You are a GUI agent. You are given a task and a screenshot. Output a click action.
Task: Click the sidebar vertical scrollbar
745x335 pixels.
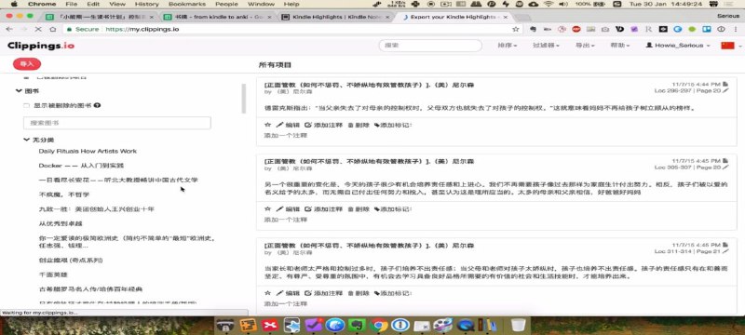244,99
